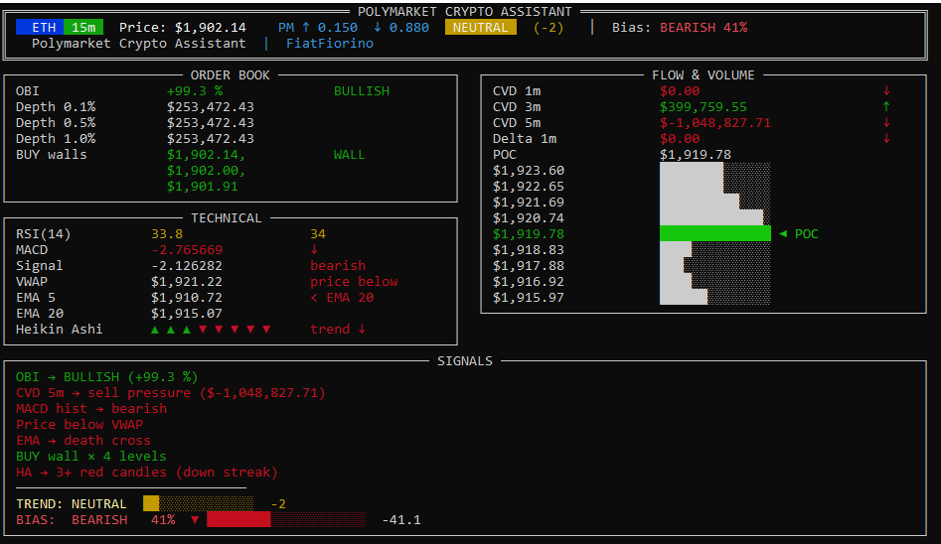Click the EMA 20 value $1,915.07
941x544 pixels.
click(187, 313)
